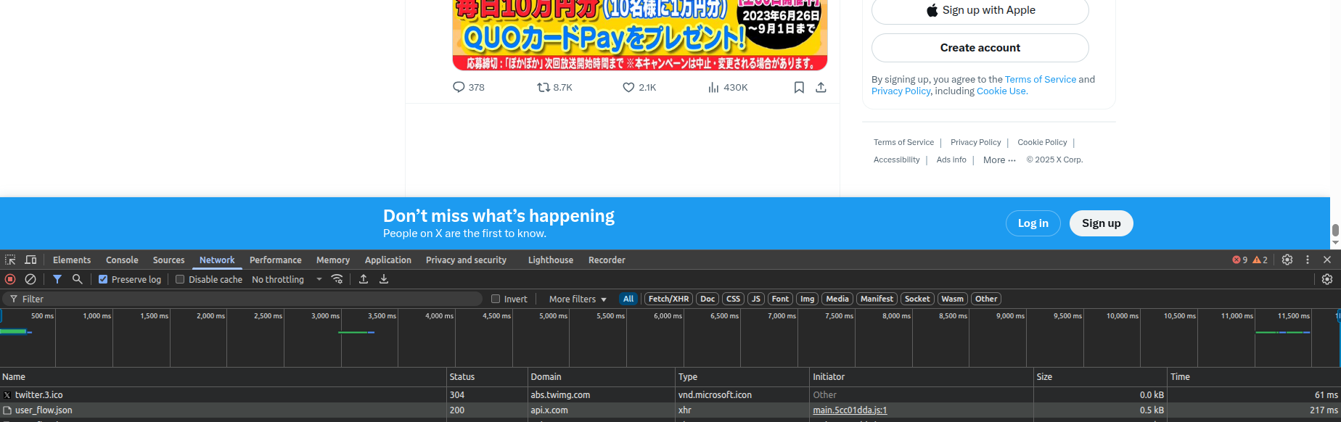Select the twitter.3.ico request row
Image resolution: width=1341 pixels, height=422 pixels.
(x=670, y=395)
